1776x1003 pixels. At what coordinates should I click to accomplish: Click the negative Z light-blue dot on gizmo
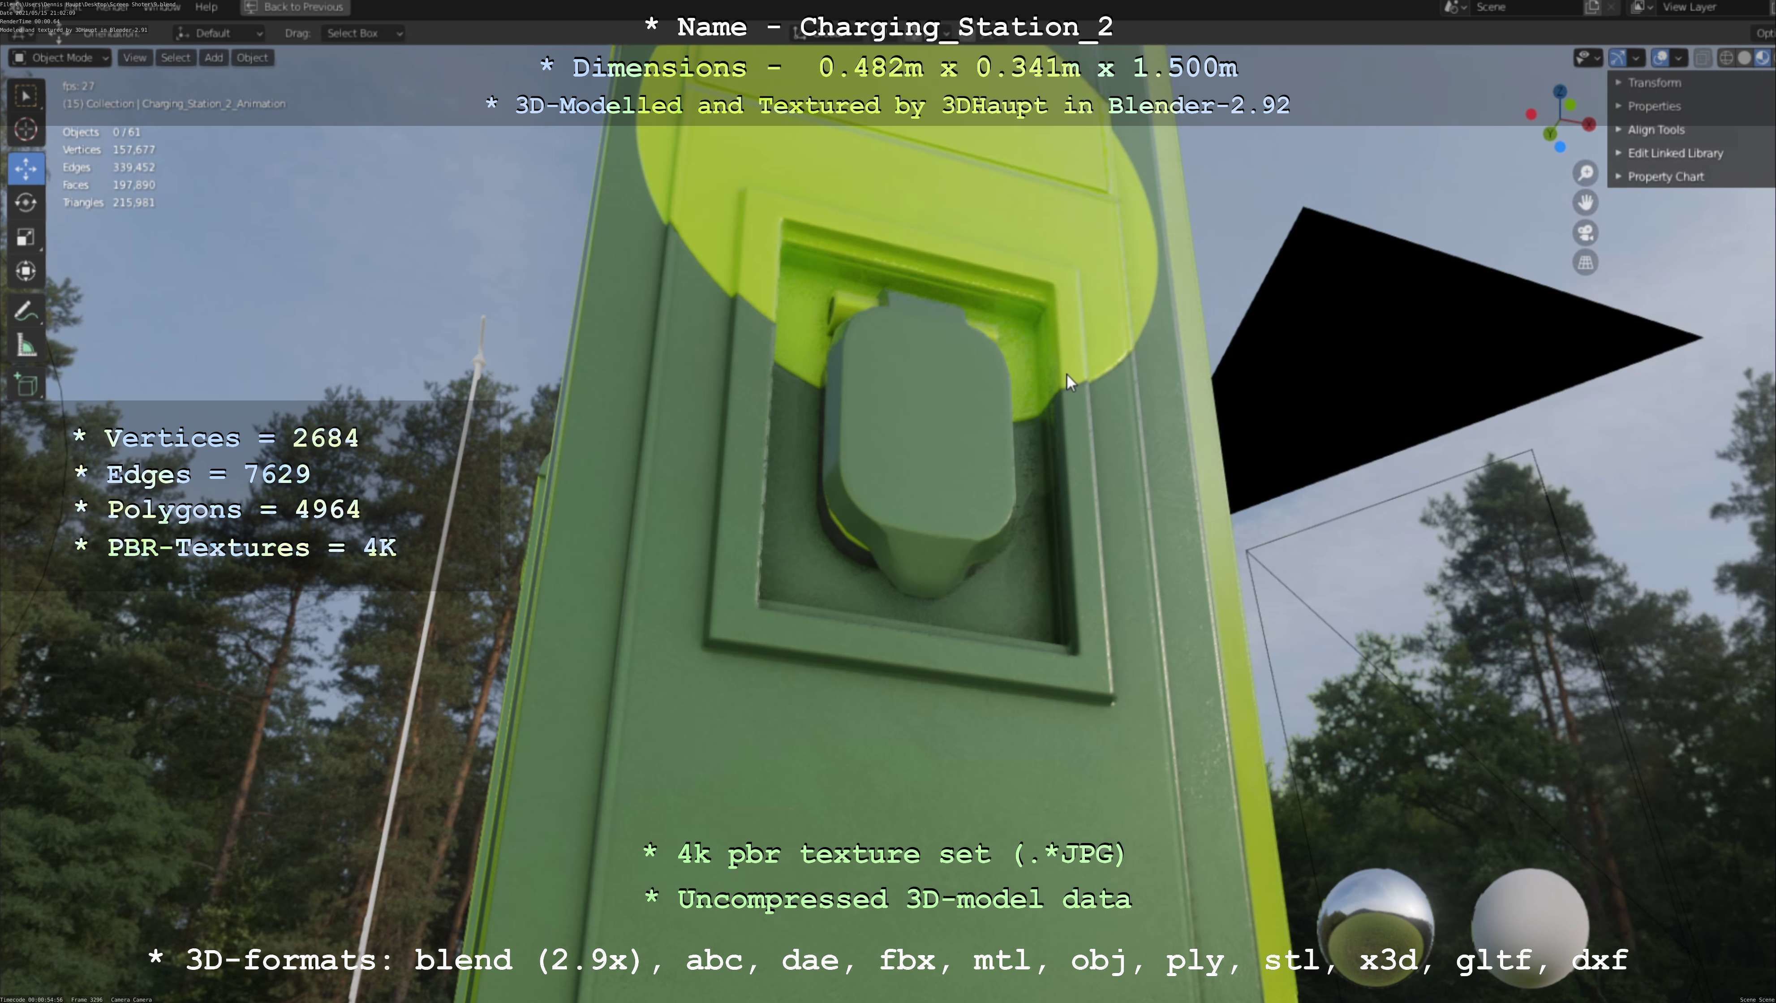tap(1560, 147)
